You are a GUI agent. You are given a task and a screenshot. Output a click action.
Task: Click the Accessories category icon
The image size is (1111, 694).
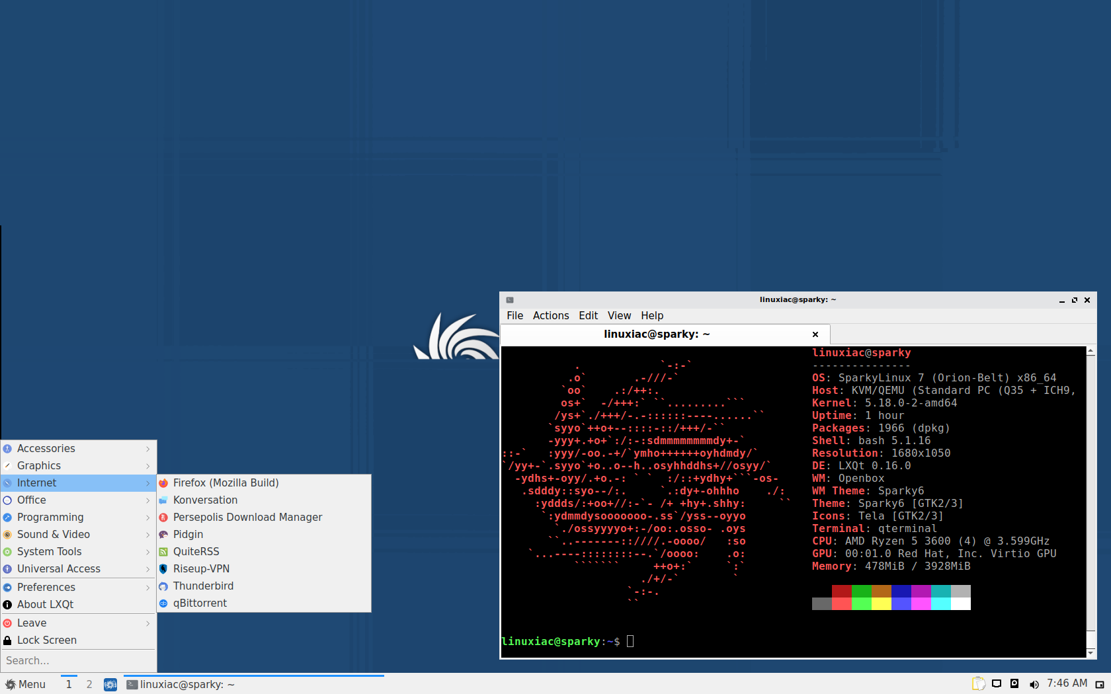point(7,449)
